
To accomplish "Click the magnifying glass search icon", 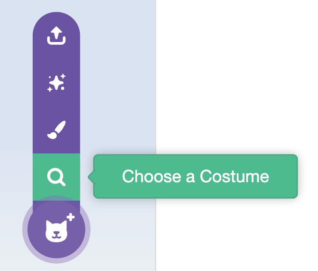I will (56, 176).
